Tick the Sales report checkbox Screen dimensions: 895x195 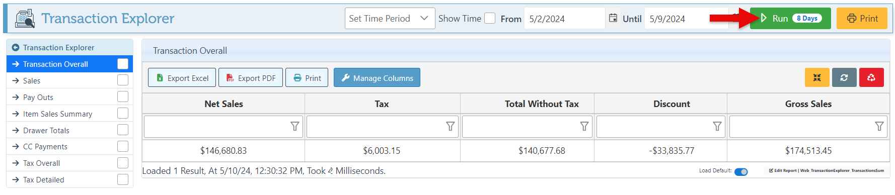(123, 80)
